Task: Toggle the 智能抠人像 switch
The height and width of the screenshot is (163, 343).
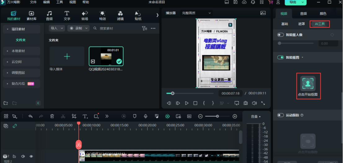Action: (281, 35)
